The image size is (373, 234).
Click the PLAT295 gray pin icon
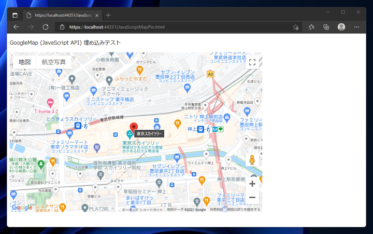click(x=84, y=208)
